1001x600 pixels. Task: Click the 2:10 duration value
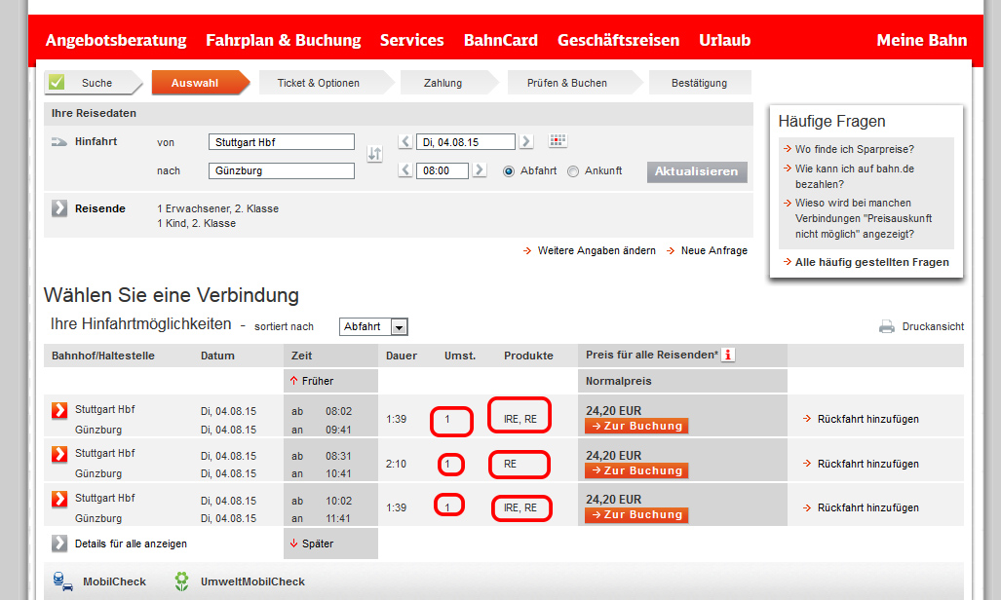click(x=396, y=464)
